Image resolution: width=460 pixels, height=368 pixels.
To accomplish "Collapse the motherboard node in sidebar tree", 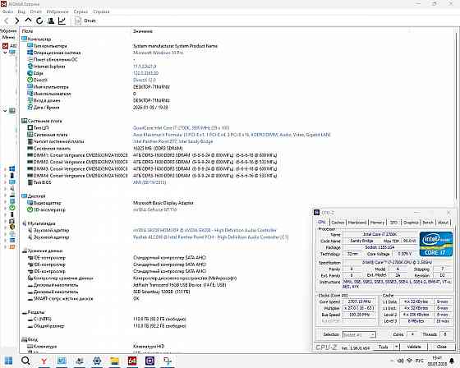I will [5, 111].
